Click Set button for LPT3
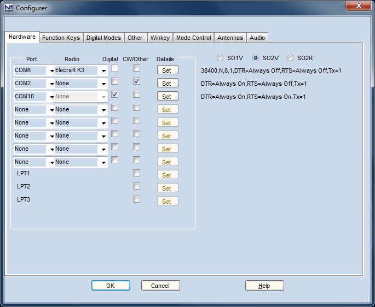The image size is (375, 307). pyautogui.click(x=168, y=201)
